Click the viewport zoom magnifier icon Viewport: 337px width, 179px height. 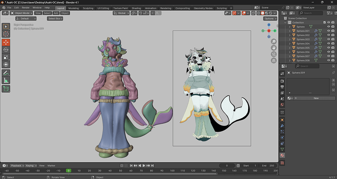[274, 41]
